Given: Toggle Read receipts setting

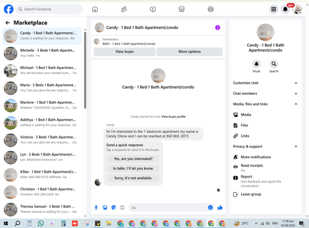Looking at the screenshot, I should click(x=265, y=168).
